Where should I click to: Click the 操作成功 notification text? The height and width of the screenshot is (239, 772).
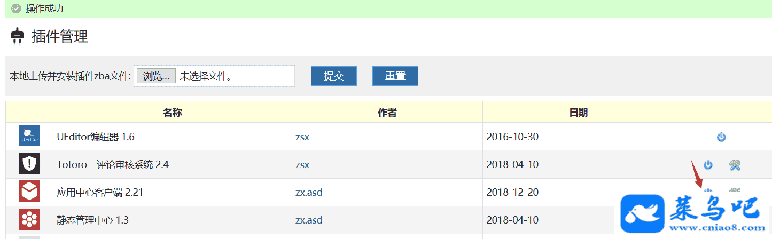coord(45,9)
